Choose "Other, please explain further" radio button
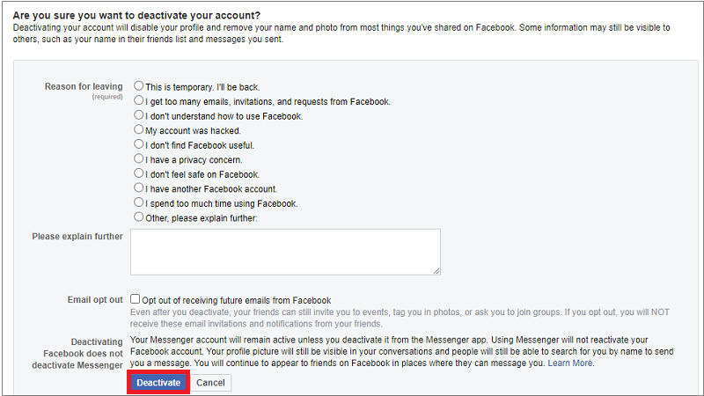704x396 pixels. 139,216
